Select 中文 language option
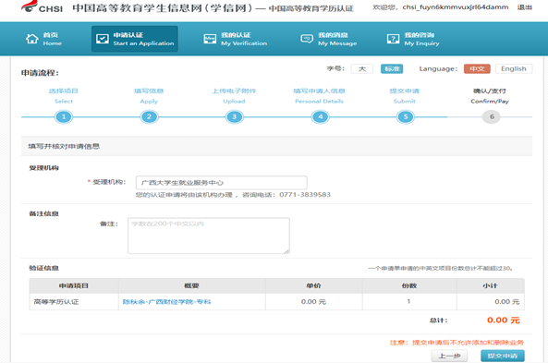This screenshot has height=363, width=548. tap(477, 69)
